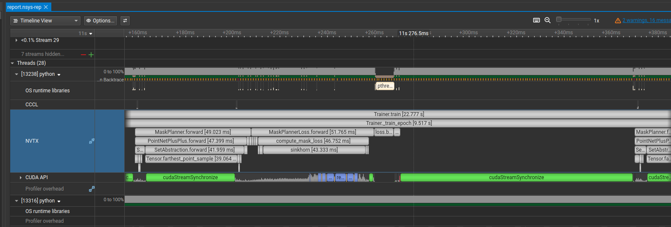Select the SetAbstraction.forward [41.959 ms] range
The image size is (671, 227).
click(x=195, y=150)
